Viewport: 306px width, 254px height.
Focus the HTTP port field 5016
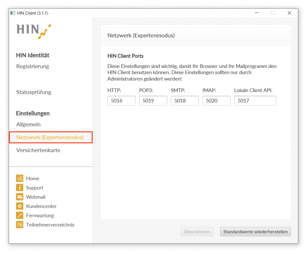coord(121,101)
